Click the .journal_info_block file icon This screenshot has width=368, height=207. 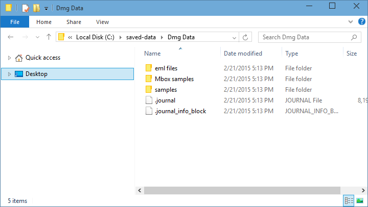149,111
